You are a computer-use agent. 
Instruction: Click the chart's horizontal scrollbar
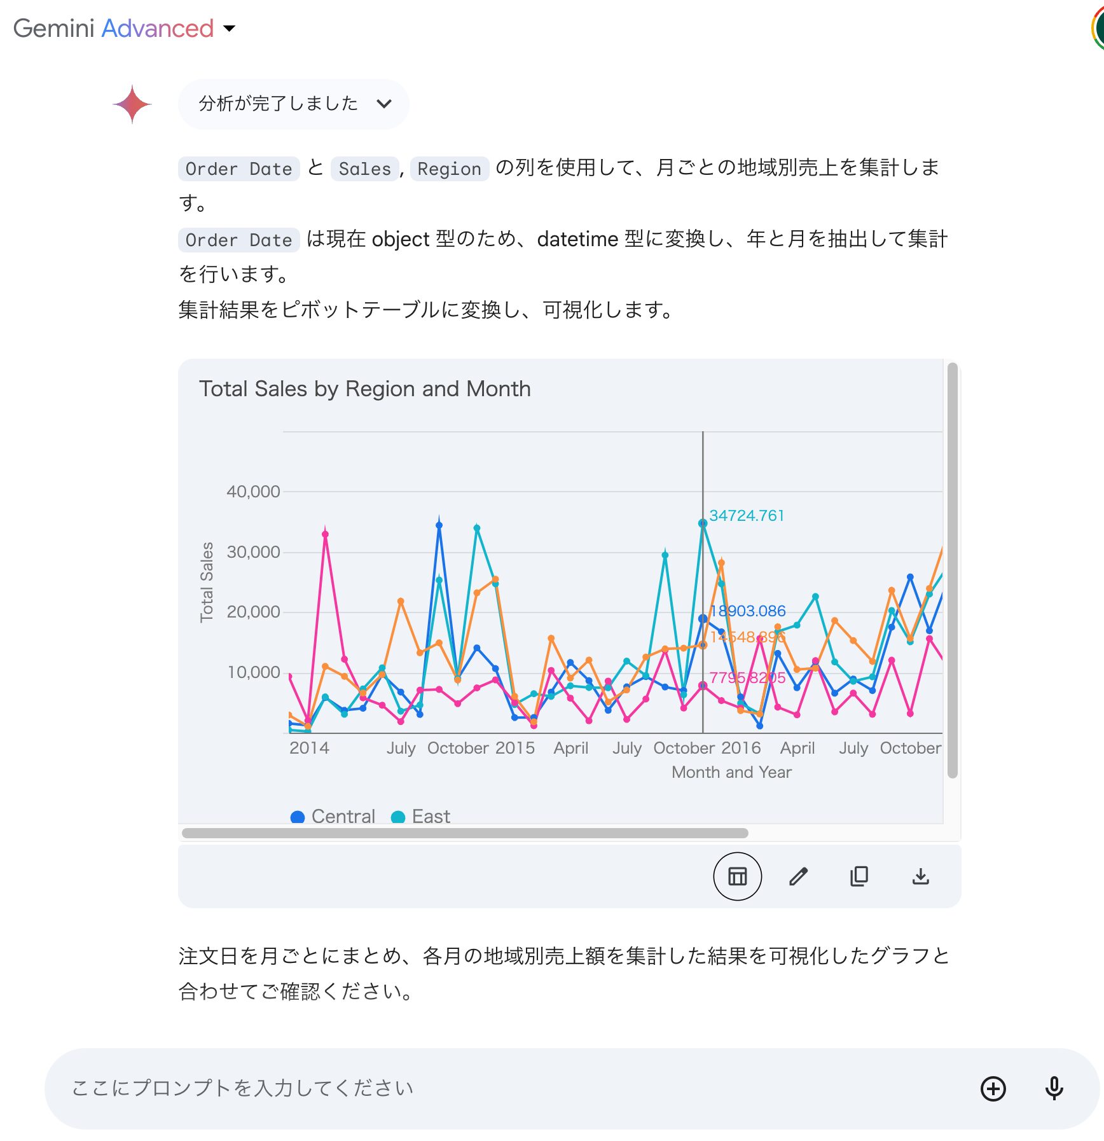pos(464,833)
